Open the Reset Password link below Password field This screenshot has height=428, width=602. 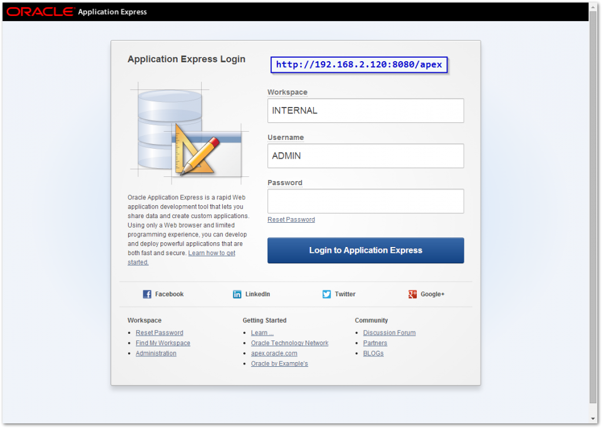point(291,219)
